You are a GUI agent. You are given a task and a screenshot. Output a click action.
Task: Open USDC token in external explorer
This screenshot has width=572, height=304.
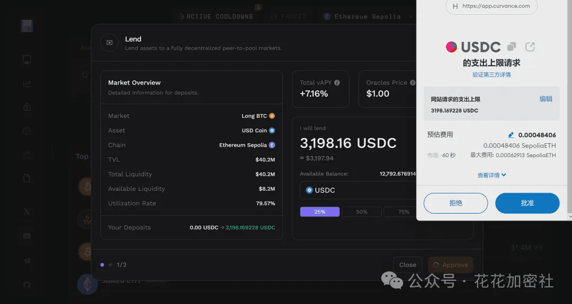pos(530,47)
